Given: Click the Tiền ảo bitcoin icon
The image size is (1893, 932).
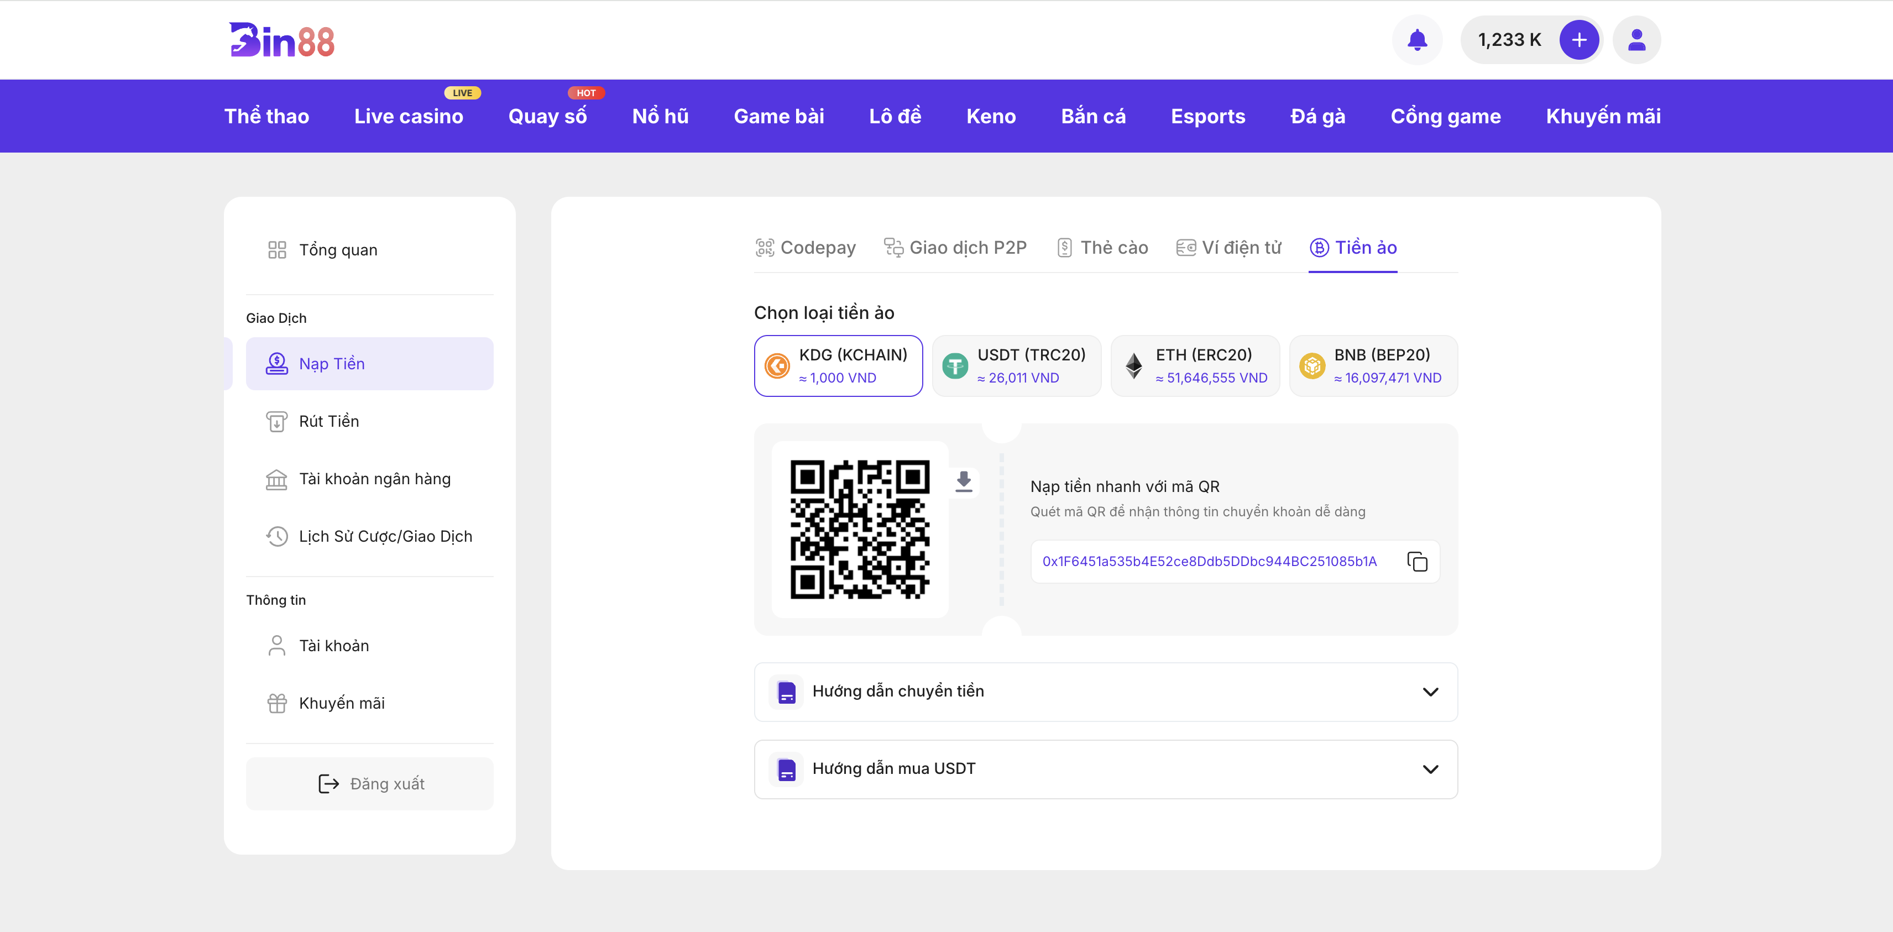Looking at the screenshot, I should point(1319,248).
